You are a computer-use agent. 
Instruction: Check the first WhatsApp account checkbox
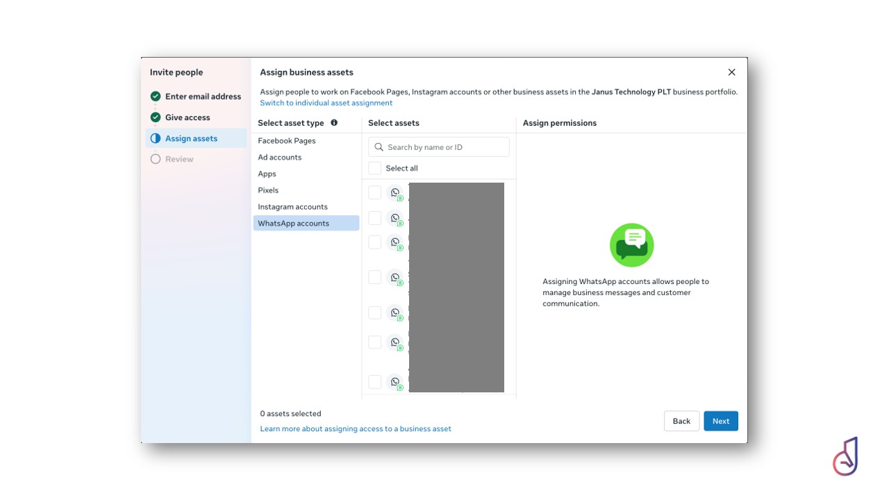coord(375,192)
